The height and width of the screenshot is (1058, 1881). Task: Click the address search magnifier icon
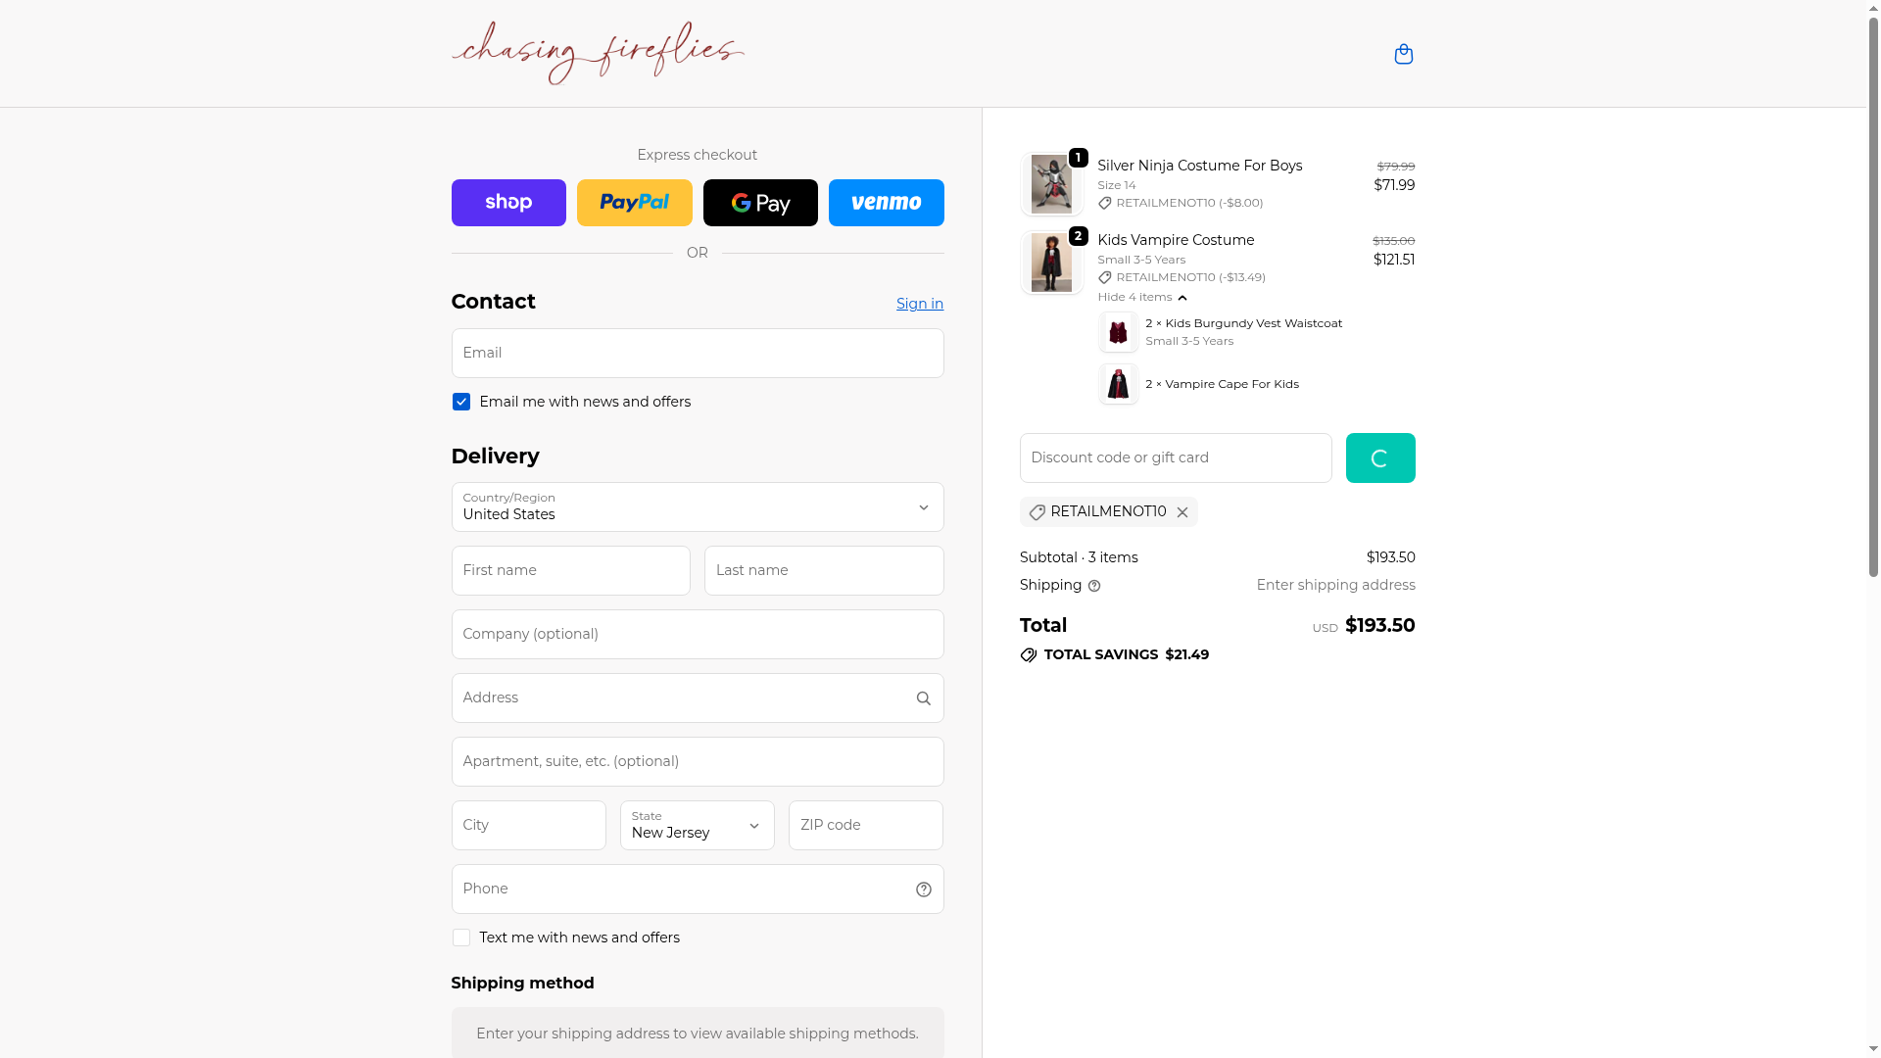point(924,698)
